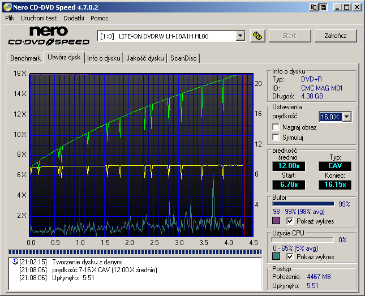Switch to the ScanDisc tab
The height and width of the screenshot is (296, 365).
tap(183, 58)
